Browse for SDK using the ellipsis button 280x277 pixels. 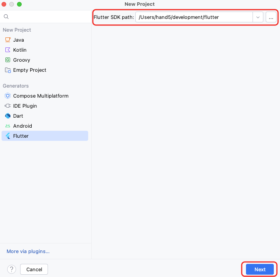(x=271, y=17)
